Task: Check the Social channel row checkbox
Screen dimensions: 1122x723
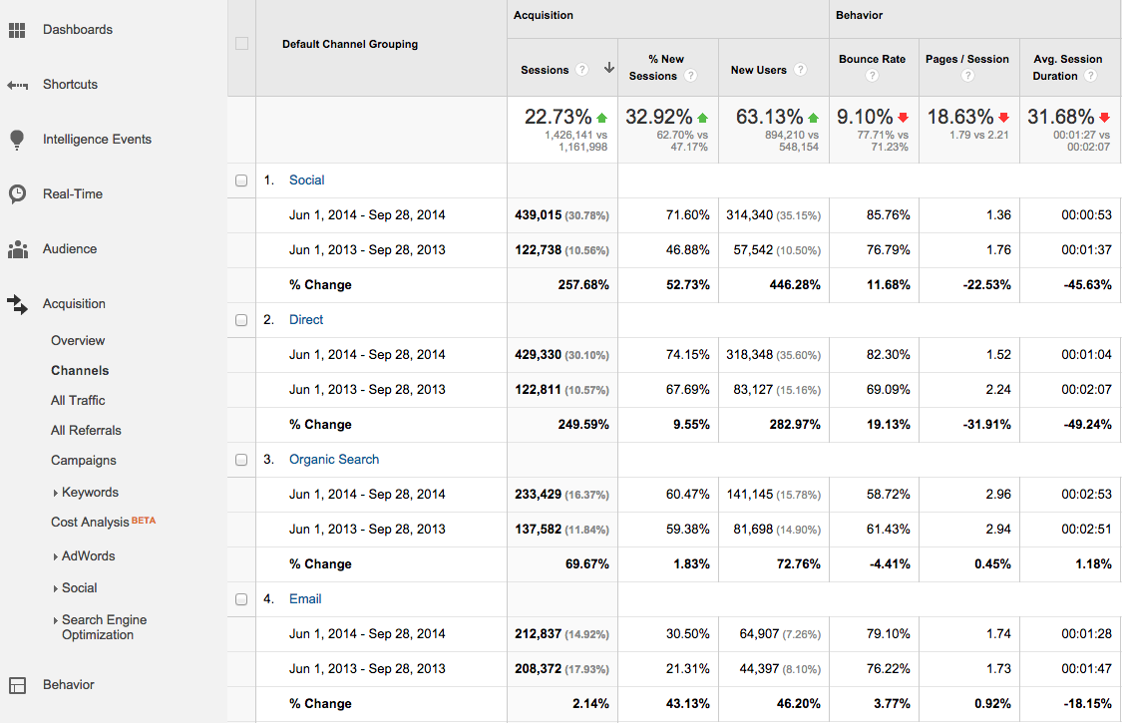Action: (x=241, y=181)
